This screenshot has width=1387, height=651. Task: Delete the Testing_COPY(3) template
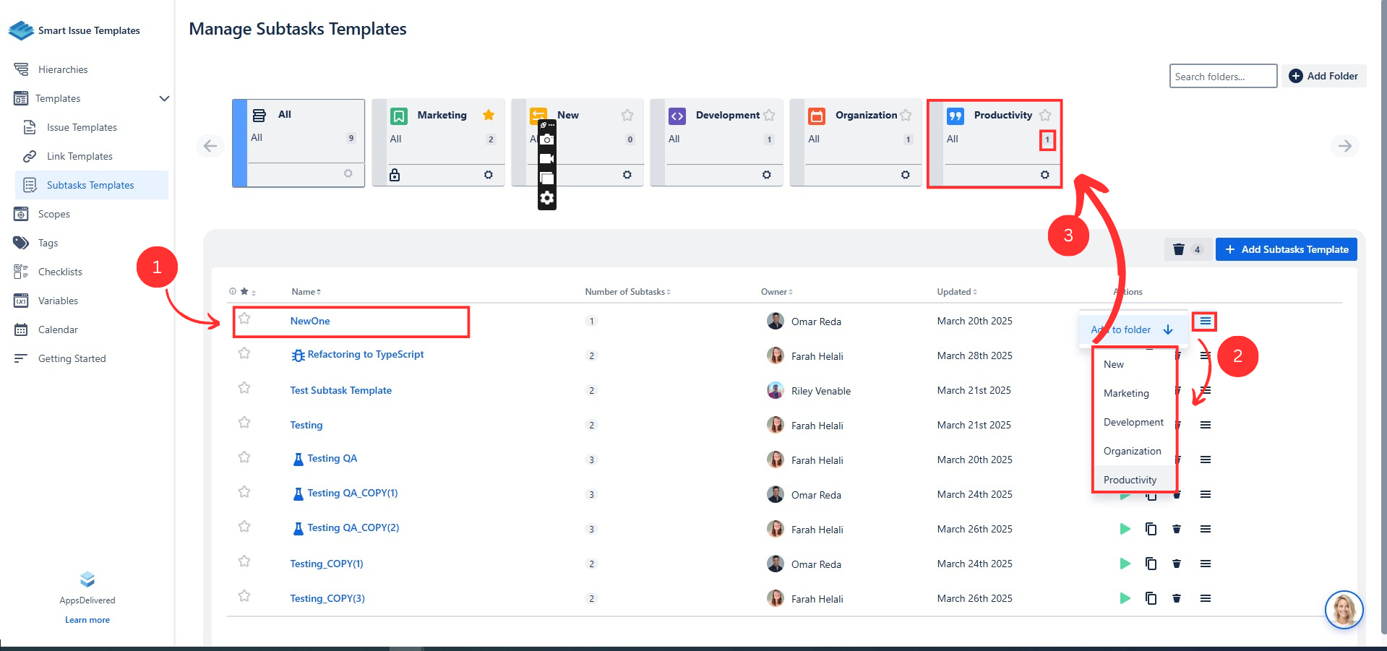click(x=1176, y=598)
